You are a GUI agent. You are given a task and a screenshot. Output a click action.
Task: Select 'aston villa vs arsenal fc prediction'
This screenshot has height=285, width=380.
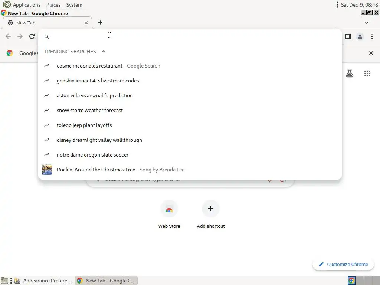click(x=190, y=95)
